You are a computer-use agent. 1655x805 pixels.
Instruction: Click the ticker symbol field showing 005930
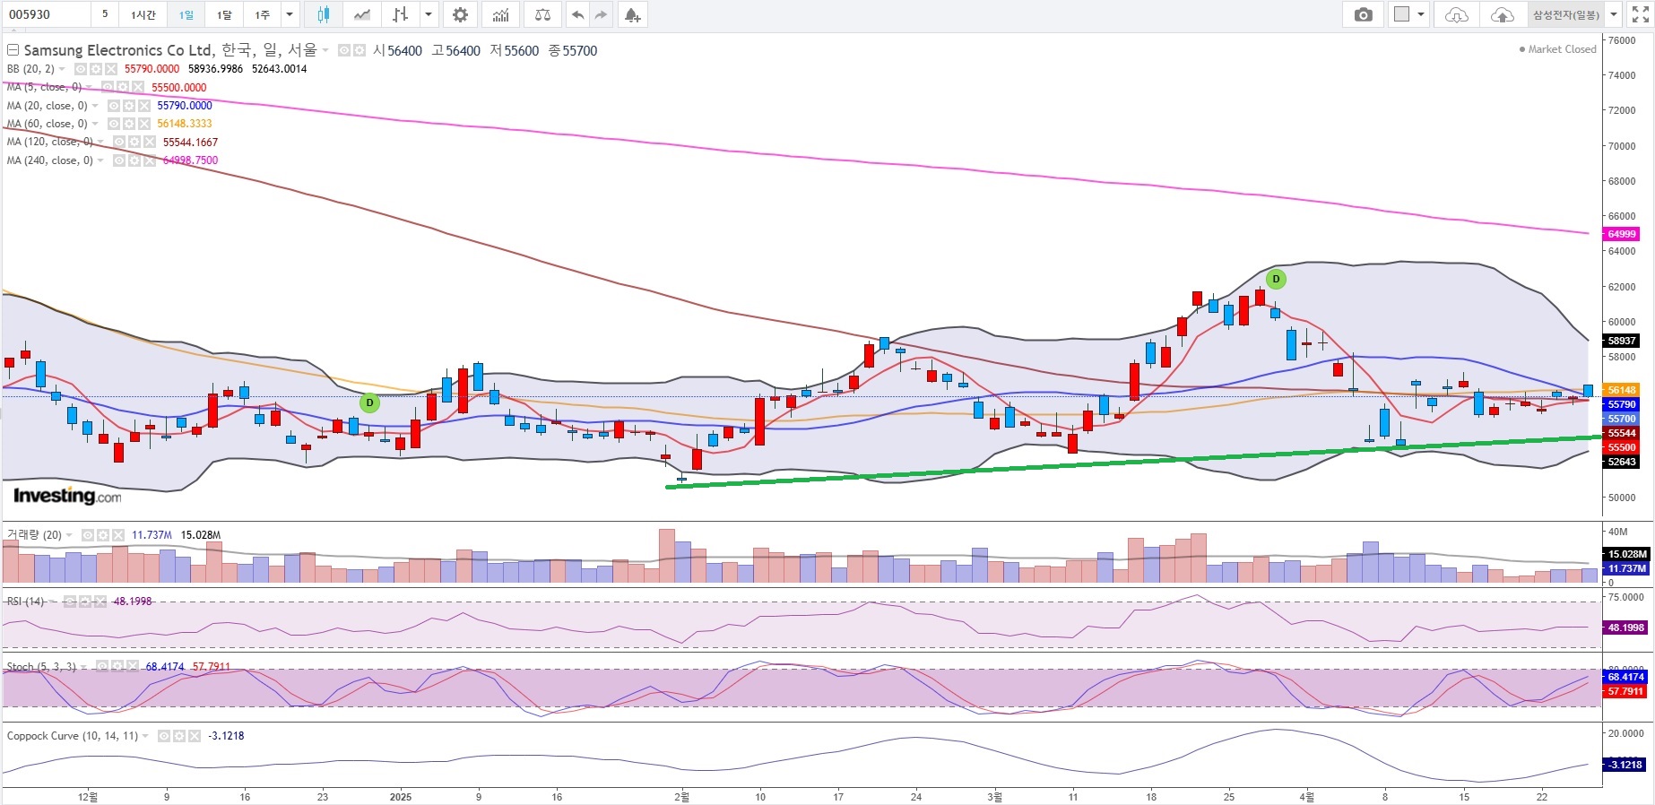tap(47, 14)
